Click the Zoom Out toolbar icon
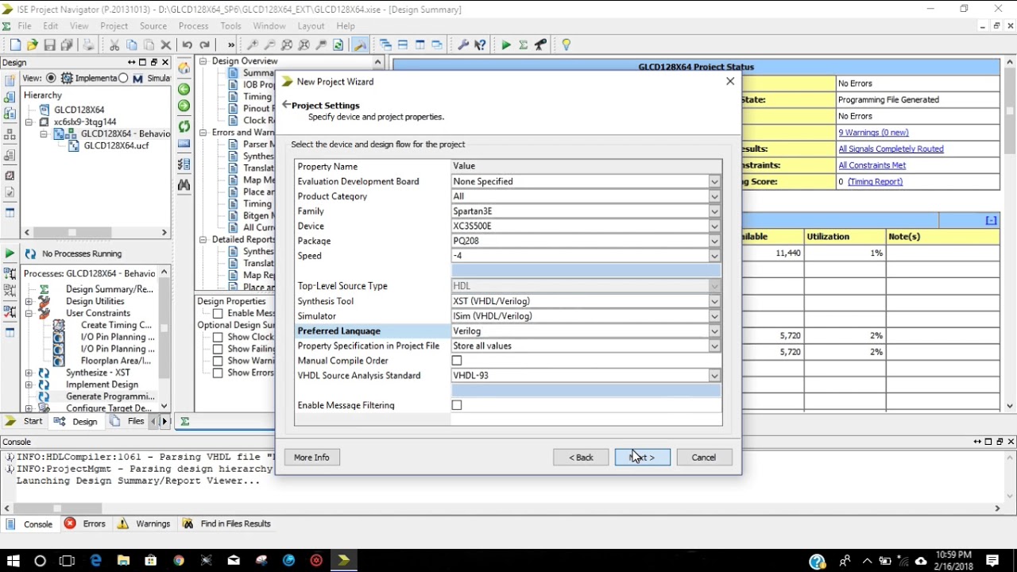The image size is (1017, 572). point(270,45)
